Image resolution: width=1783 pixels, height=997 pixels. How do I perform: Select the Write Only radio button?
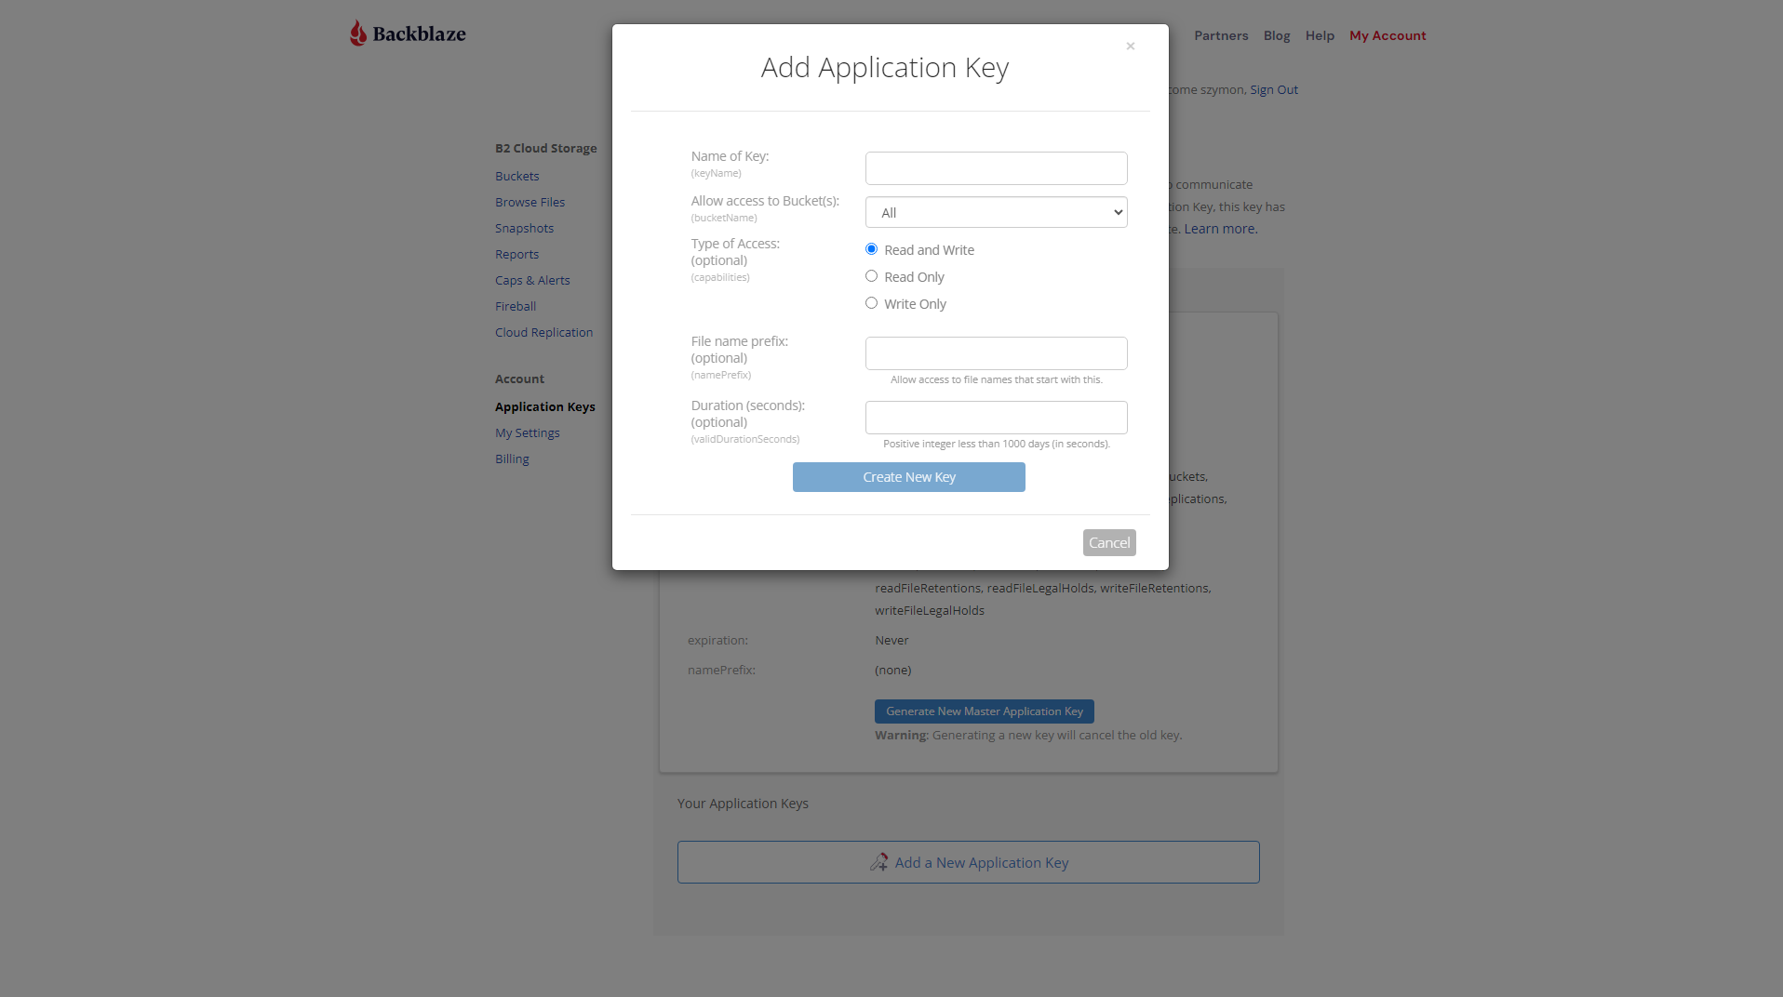point(872,303)
